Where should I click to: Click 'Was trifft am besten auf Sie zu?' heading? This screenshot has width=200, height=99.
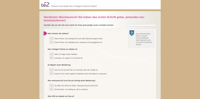pyautogui.click(x=61, y=96)
